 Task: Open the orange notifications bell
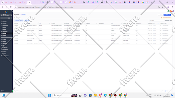tap(171, 11)
